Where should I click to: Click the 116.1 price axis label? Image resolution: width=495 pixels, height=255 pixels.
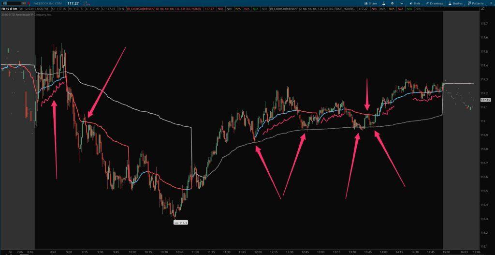(x=484, y=246)
